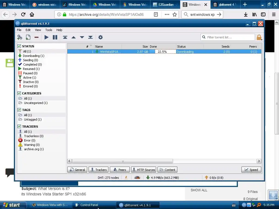Open the View menu

tap(38, 30)
